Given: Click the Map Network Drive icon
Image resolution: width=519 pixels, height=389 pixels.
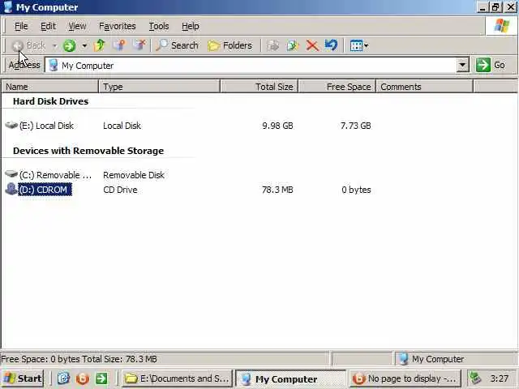Looking at the screenshot, I should pyautogui.click(x=119, y=45).
